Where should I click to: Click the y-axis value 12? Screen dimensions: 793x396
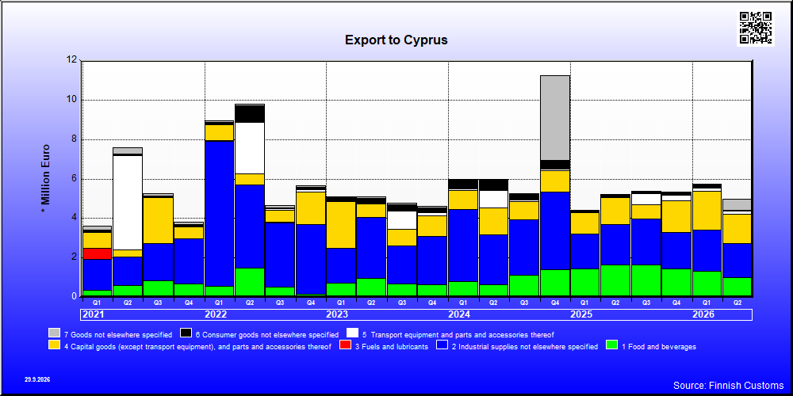tap(72, 60)
